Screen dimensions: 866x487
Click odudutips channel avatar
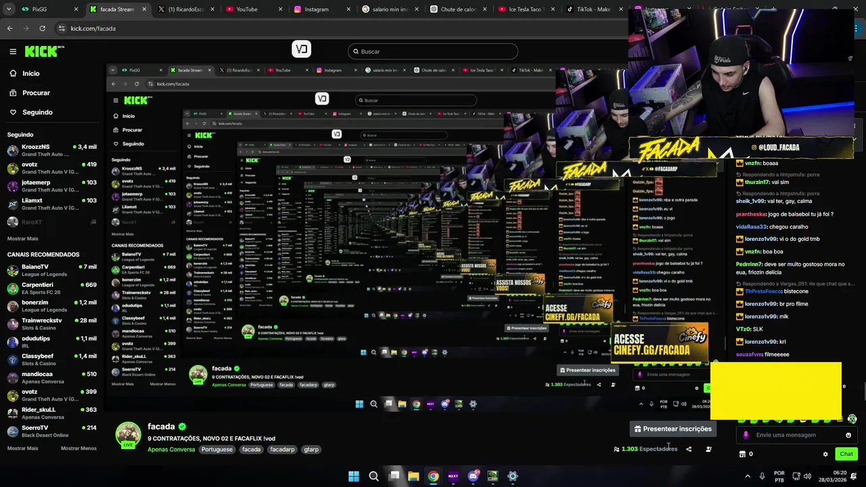pos(13,342)
